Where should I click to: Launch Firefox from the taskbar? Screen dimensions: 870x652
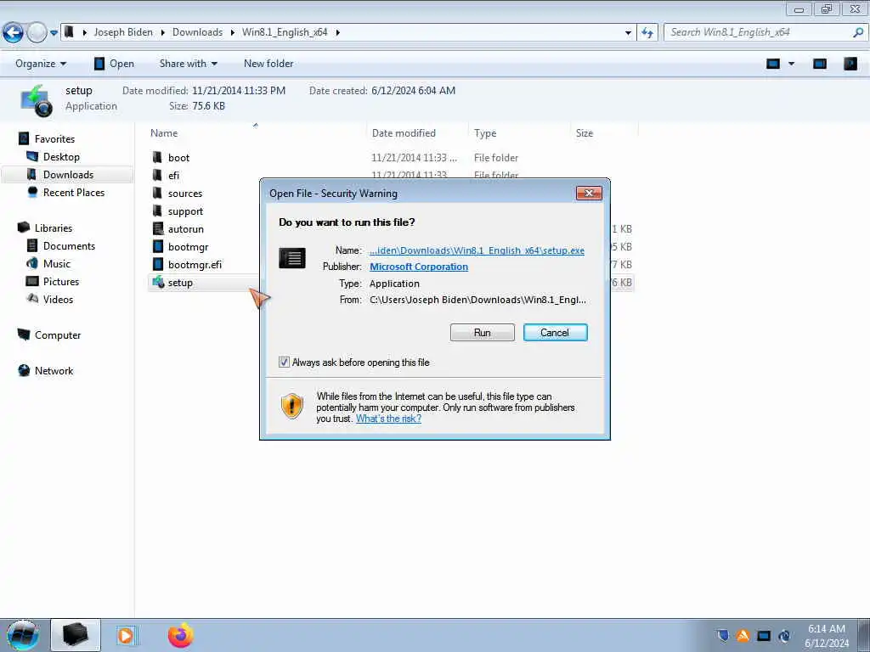click(x=181, y=635)
